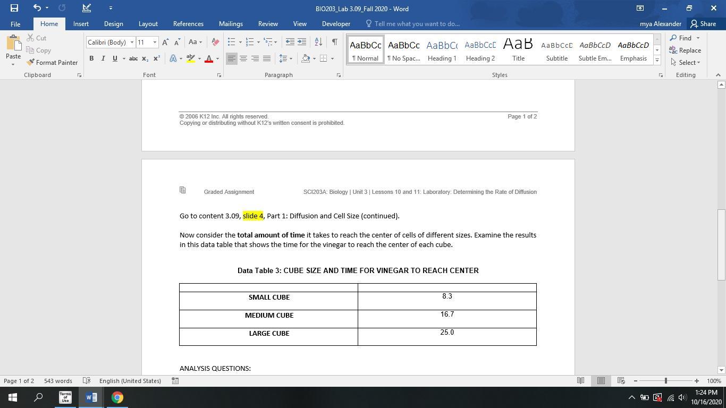726x408 pixels.
Task: Click the Clear All Formatting icon
Action: [x=215, y=42]
